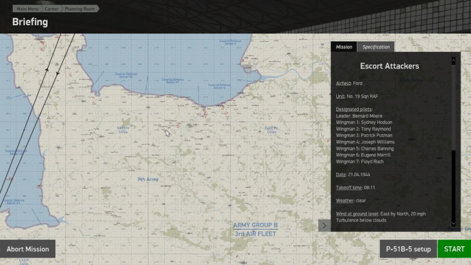Select Wingman 5: Charles Banning entry
This screenshot has height=265, width=471.
tap(365, 149)
